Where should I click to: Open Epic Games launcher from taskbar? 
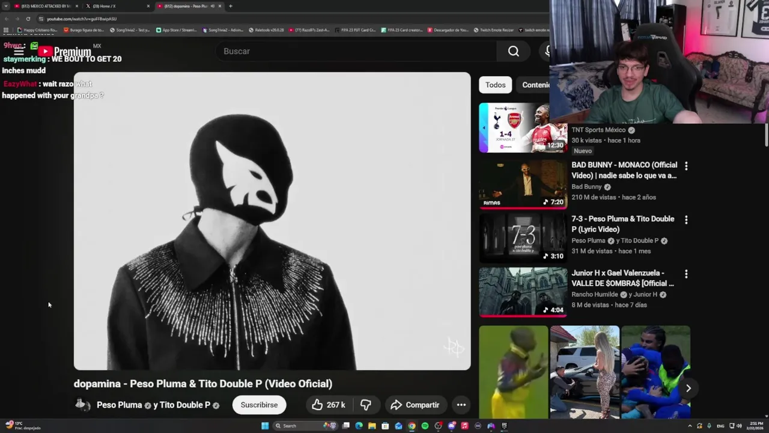(504, 426)
